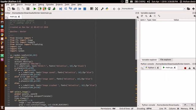Open the Run menu
The height and width of the screenshot is (110, 196).
pyautogui.click(x=34, y=5)
